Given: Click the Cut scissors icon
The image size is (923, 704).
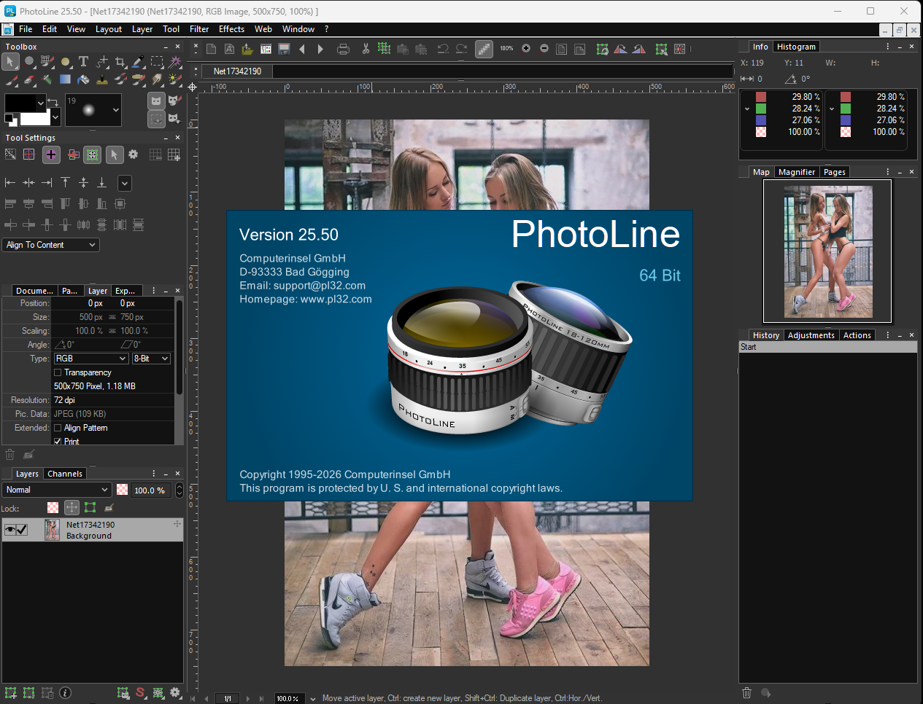Looking at the screenshot, I should click(x=366, y=49).
